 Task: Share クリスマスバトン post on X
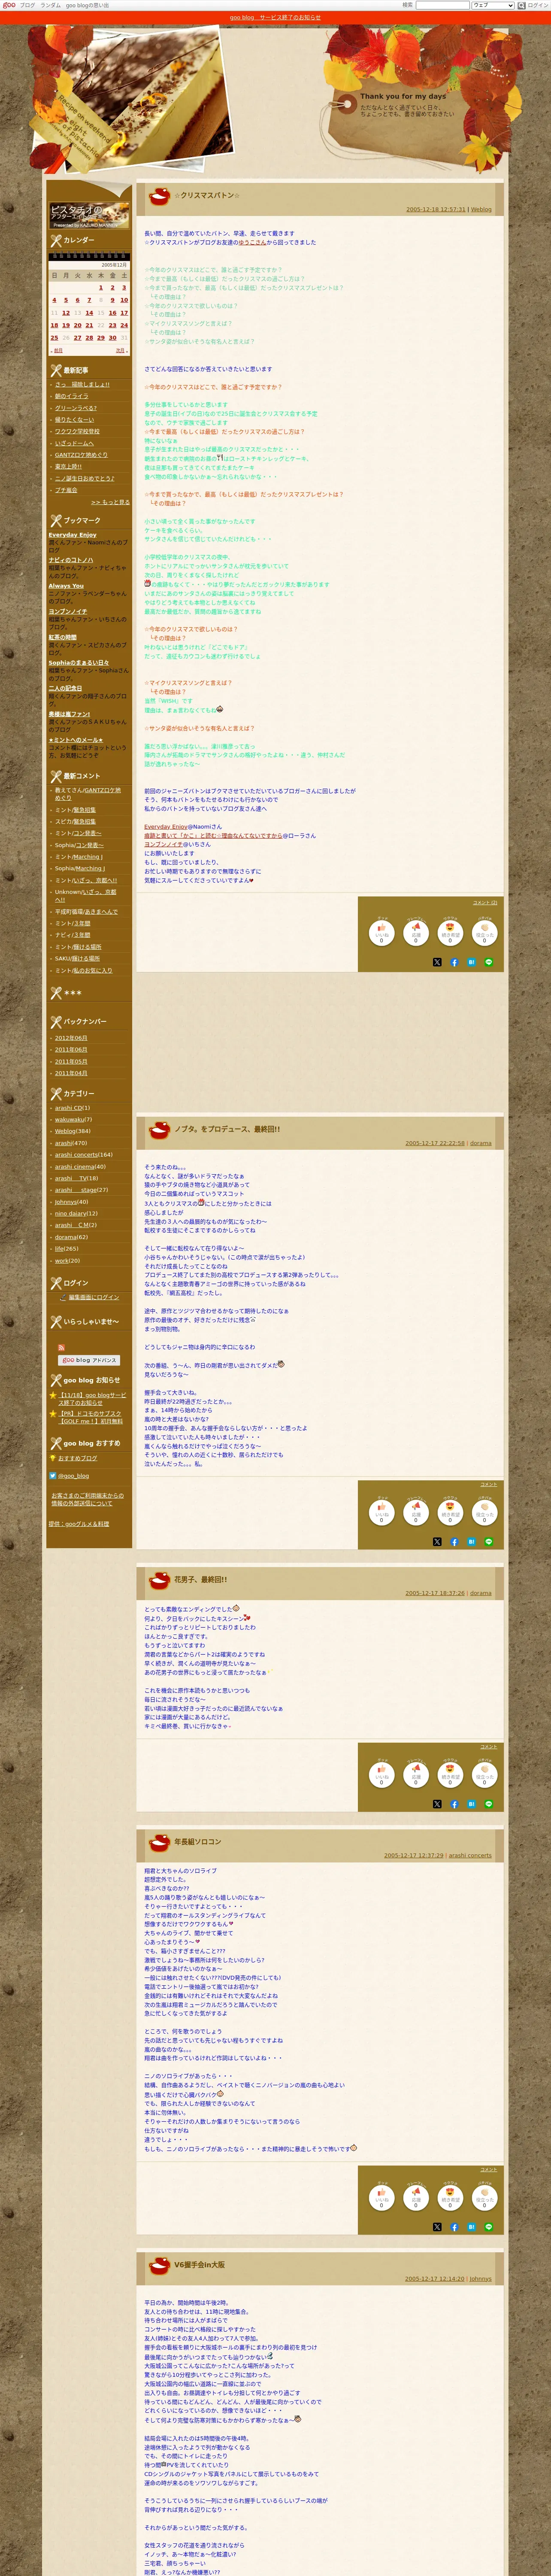(x=437, y=962)
